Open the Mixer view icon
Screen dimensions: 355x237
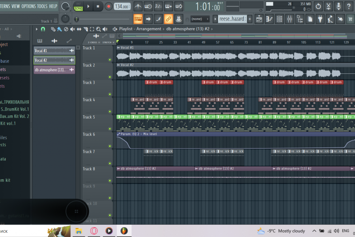pos(290,19)
